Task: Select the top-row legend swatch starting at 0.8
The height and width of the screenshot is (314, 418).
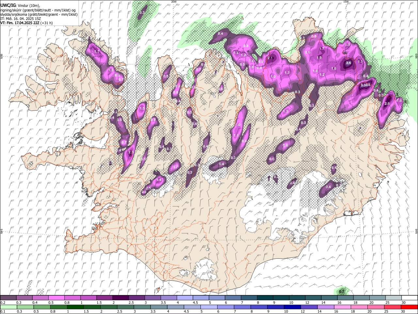Action: point(72,298)
